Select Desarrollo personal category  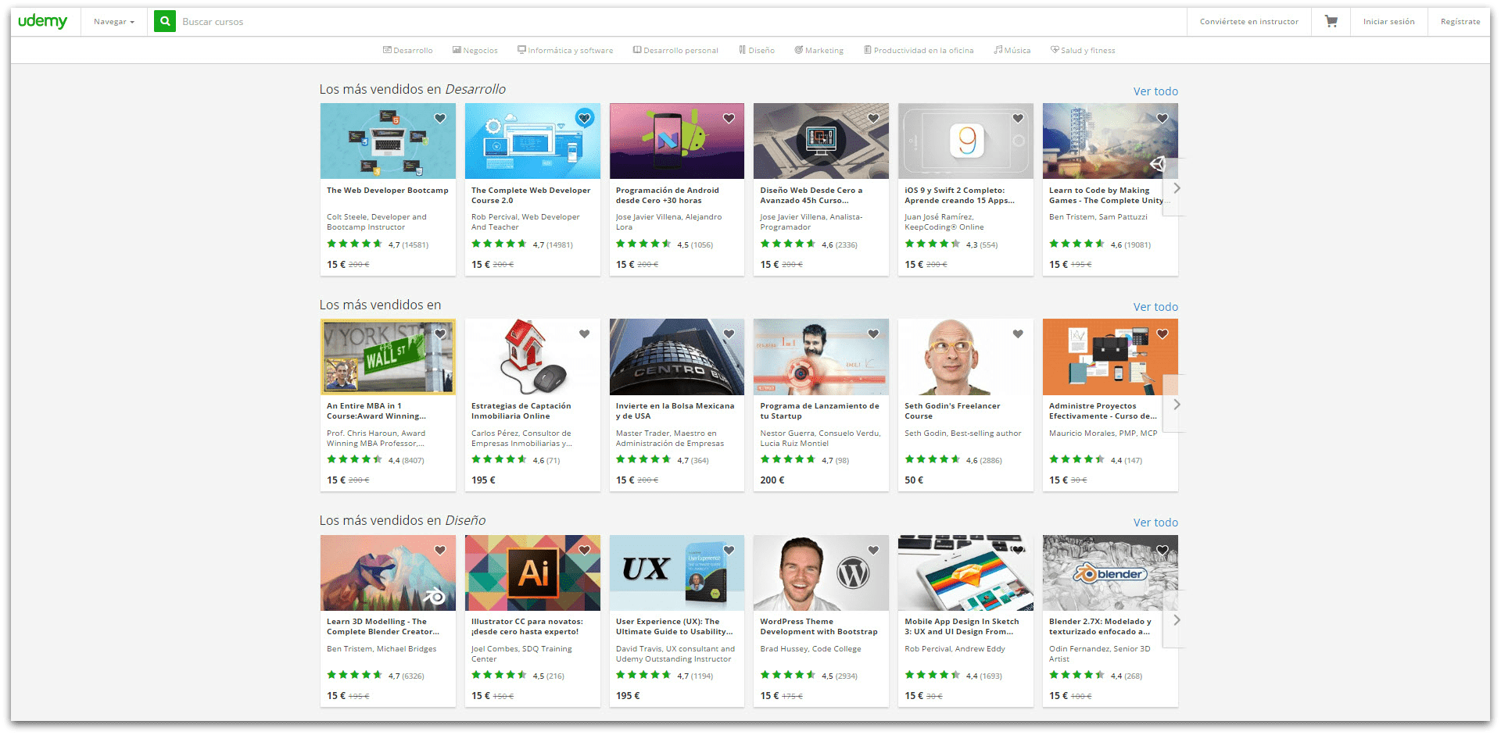point(675,50)
